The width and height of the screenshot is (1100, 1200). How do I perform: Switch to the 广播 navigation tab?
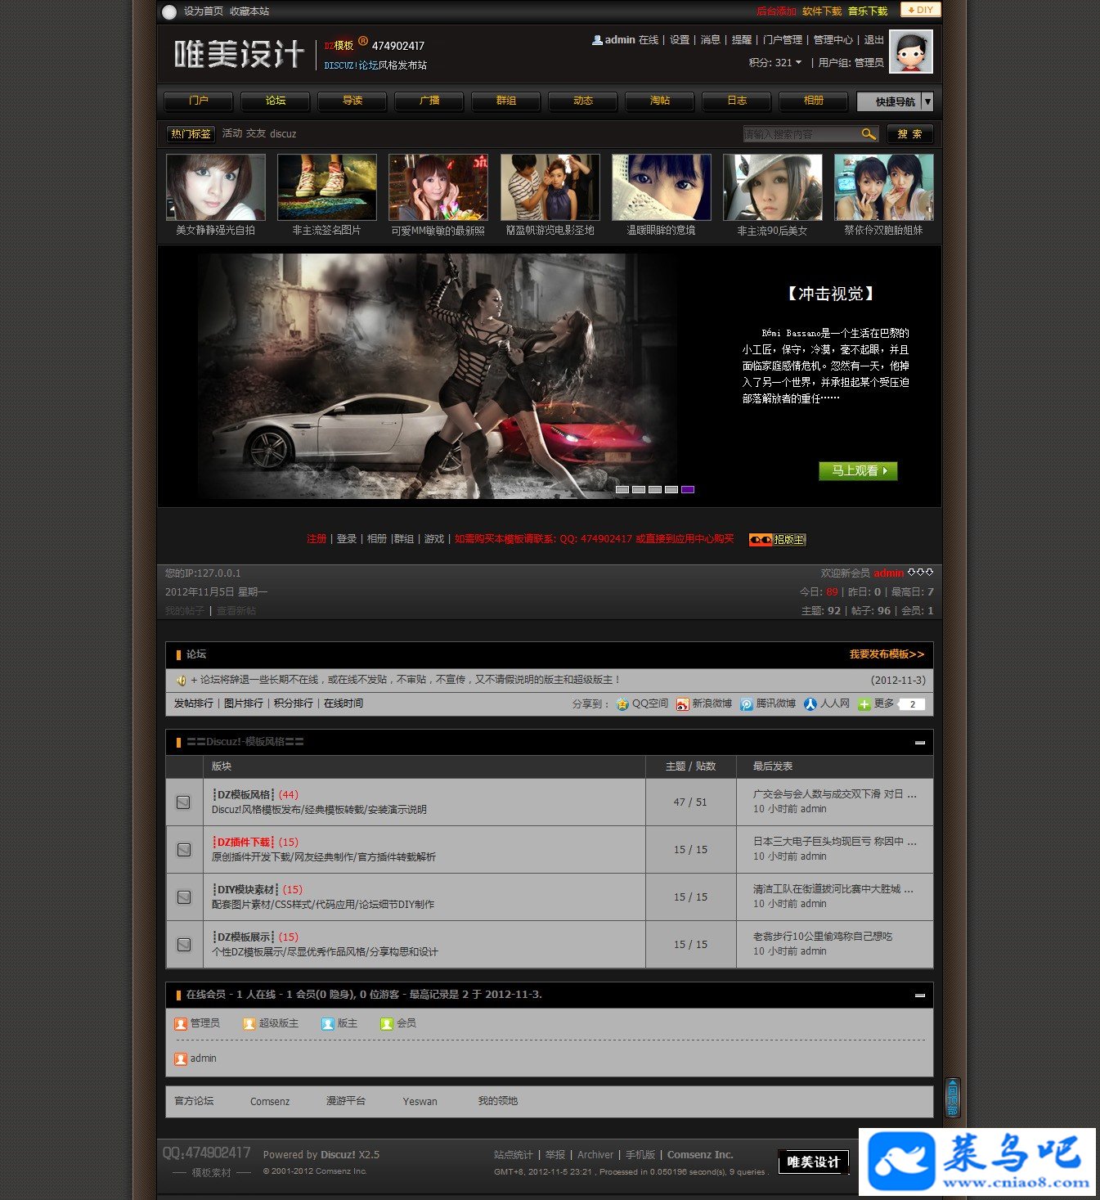429,101
